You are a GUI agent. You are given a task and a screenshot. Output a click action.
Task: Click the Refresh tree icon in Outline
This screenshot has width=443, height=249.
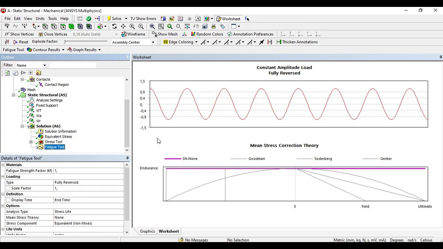click(x=7, y=73)
